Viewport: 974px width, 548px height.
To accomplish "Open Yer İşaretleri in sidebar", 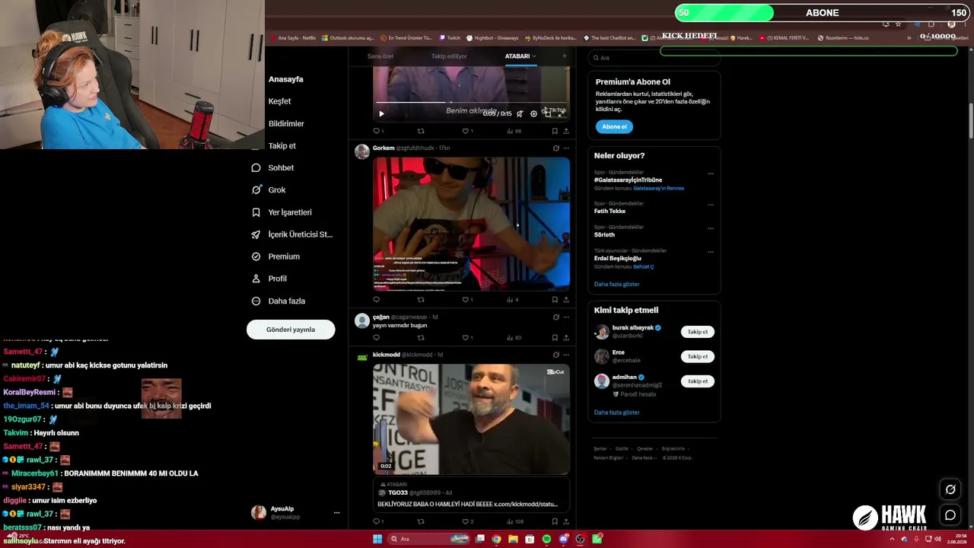I will pos(282,212).
